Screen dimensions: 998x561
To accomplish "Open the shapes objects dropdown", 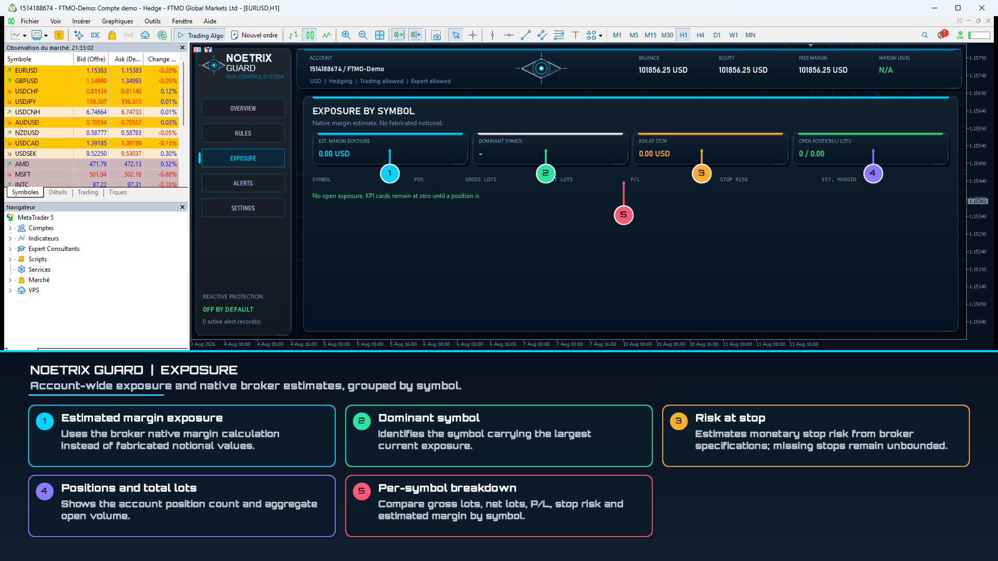I will coord(600,36).
